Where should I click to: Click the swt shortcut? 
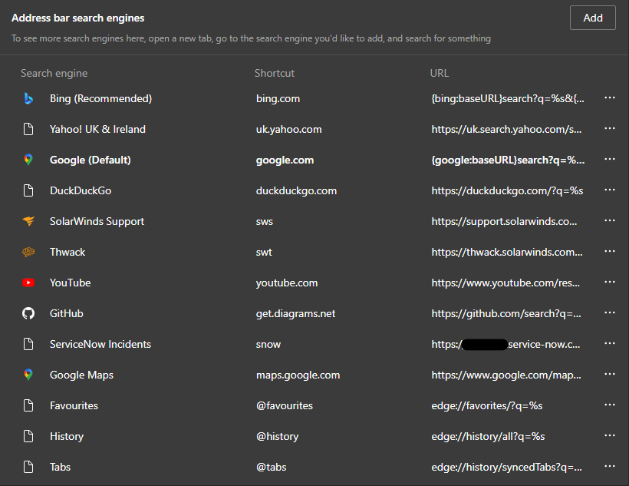pos(264,253)
